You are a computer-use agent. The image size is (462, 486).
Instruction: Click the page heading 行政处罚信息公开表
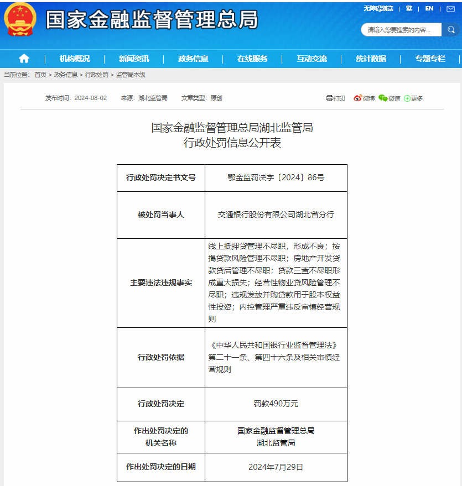point(232,143)
